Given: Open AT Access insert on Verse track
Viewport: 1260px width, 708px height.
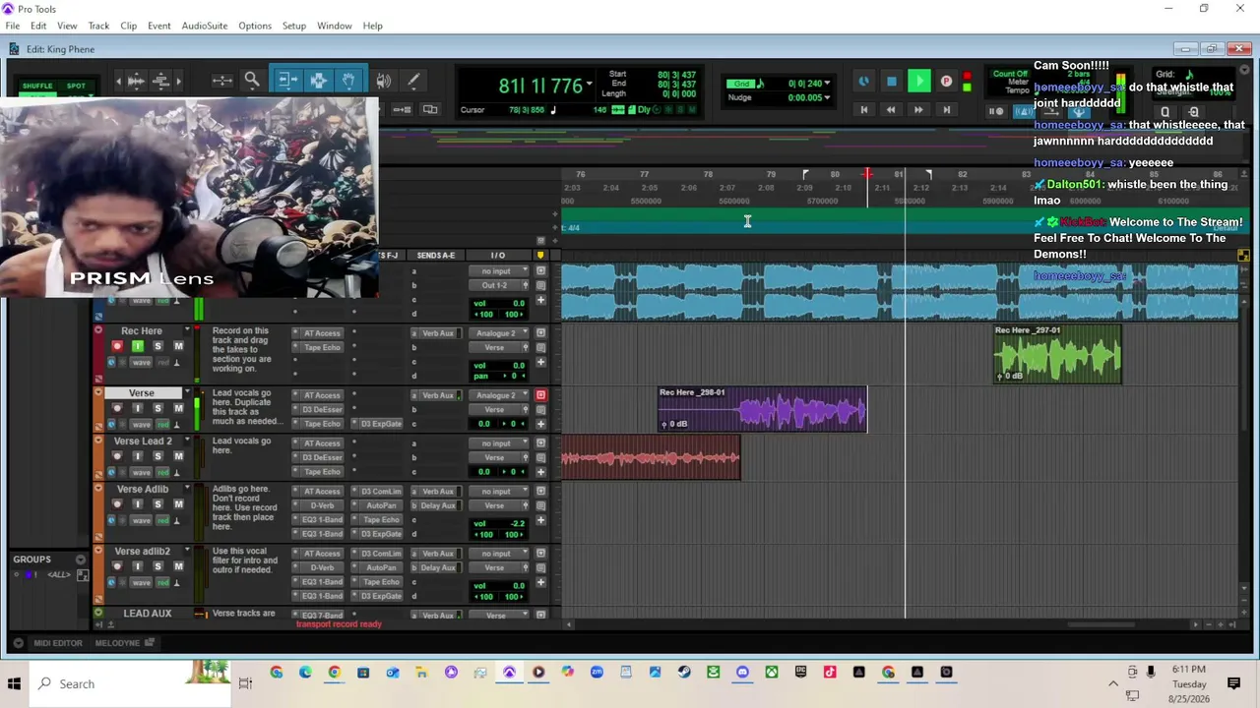Looking at the screenshot, I should pyautogui.click(x=321, y=395).
